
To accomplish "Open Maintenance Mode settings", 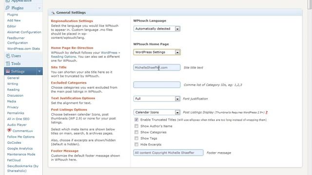I will (x=21, y=155).
